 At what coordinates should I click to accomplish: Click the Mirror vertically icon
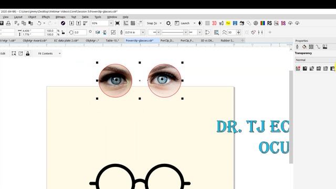pos(105,33)
